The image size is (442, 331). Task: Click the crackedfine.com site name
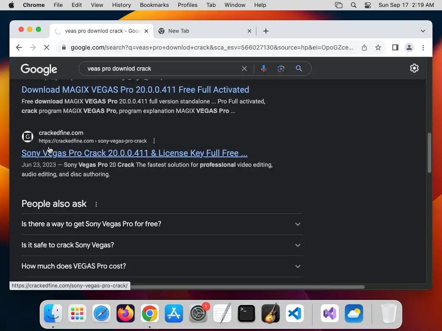[x=61, y=133]
